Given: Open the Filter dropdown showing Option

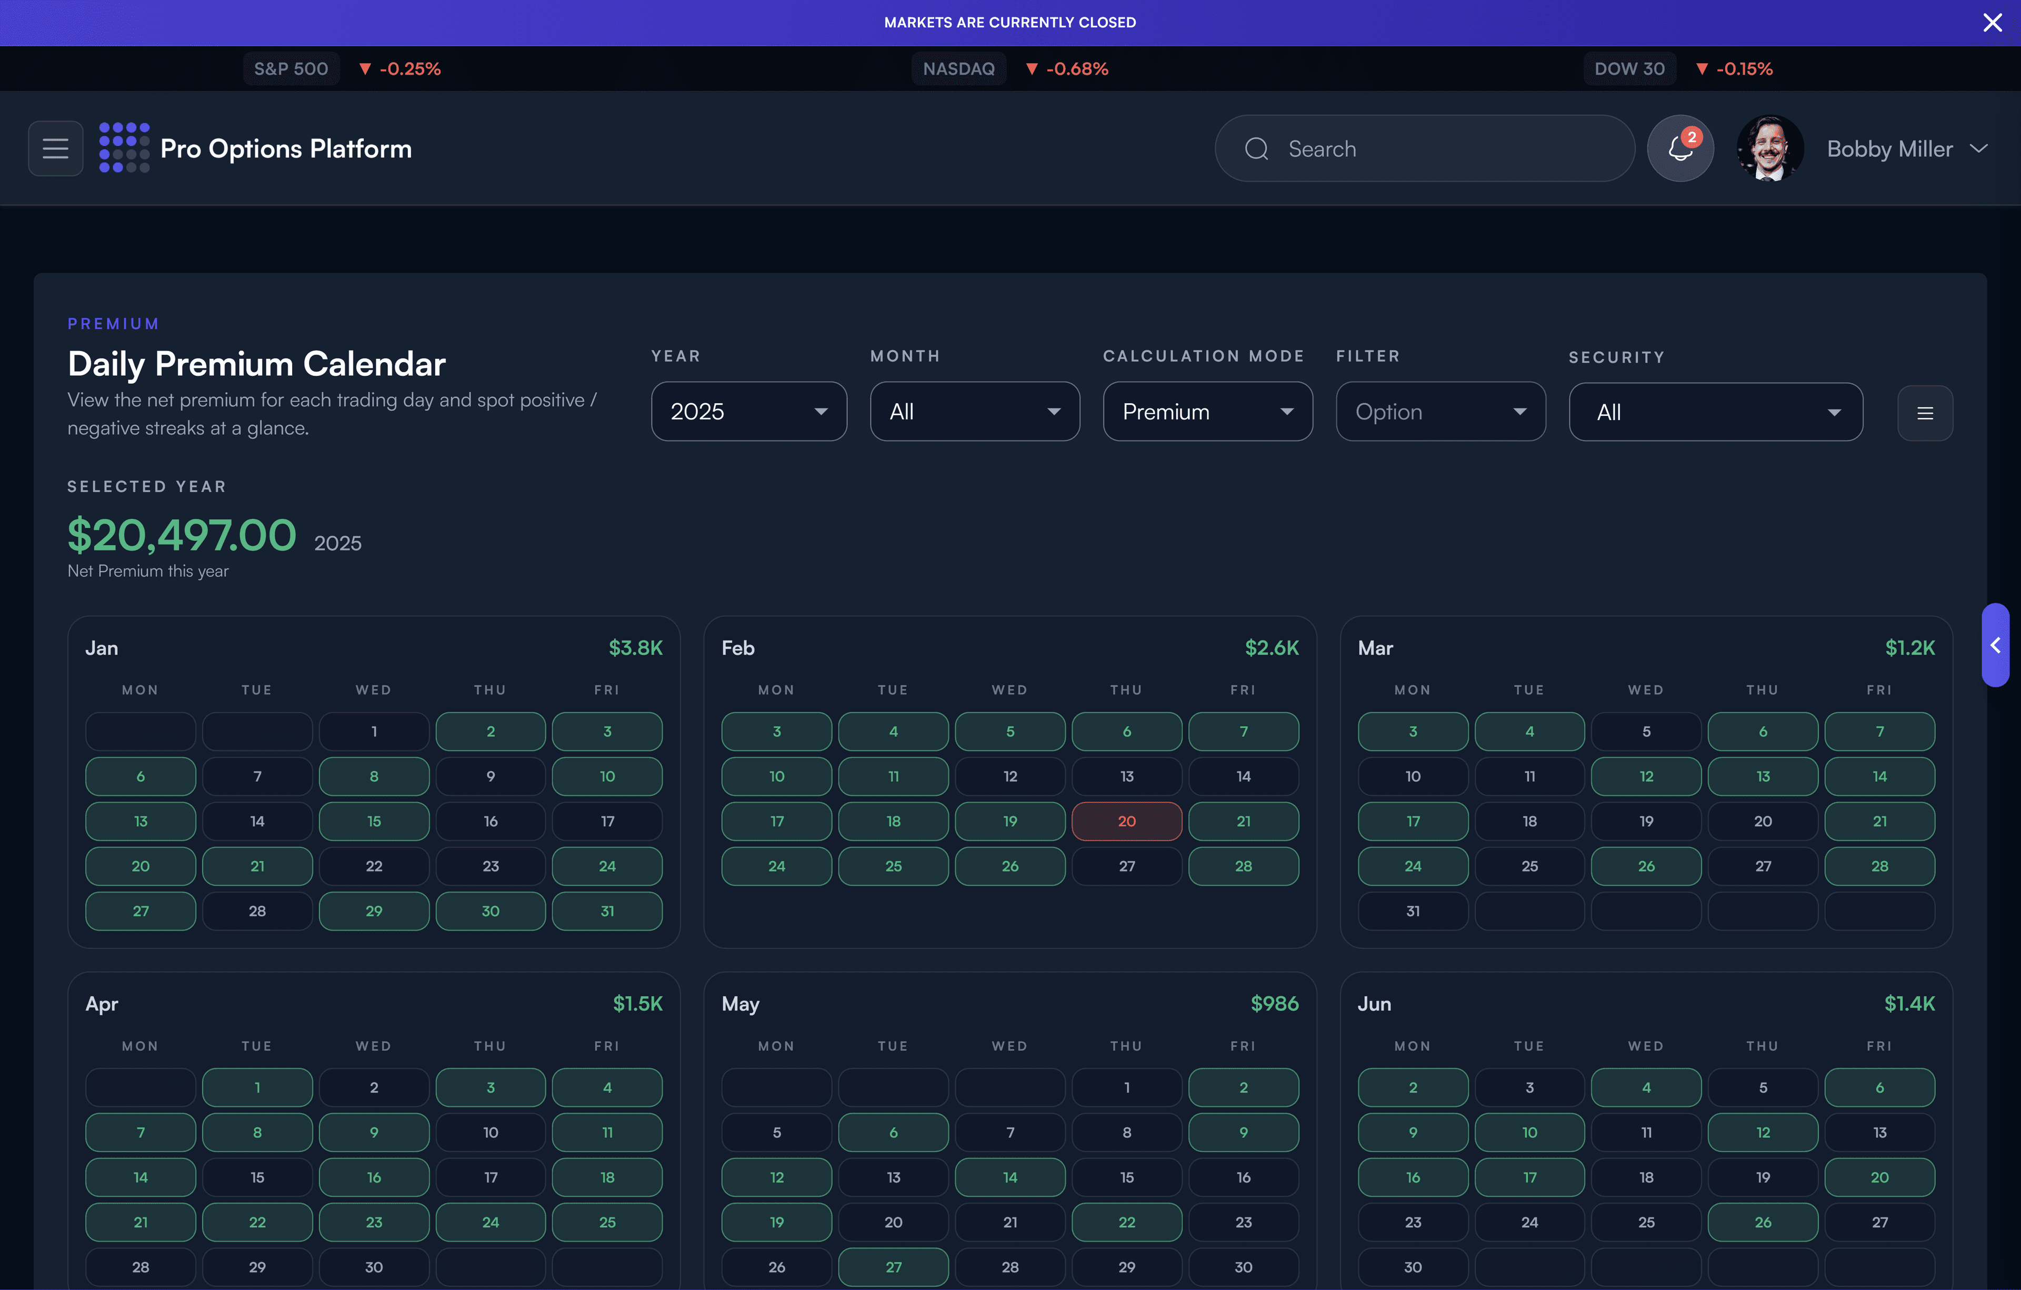Looking at the screenshot, I should pos(1440,411).
